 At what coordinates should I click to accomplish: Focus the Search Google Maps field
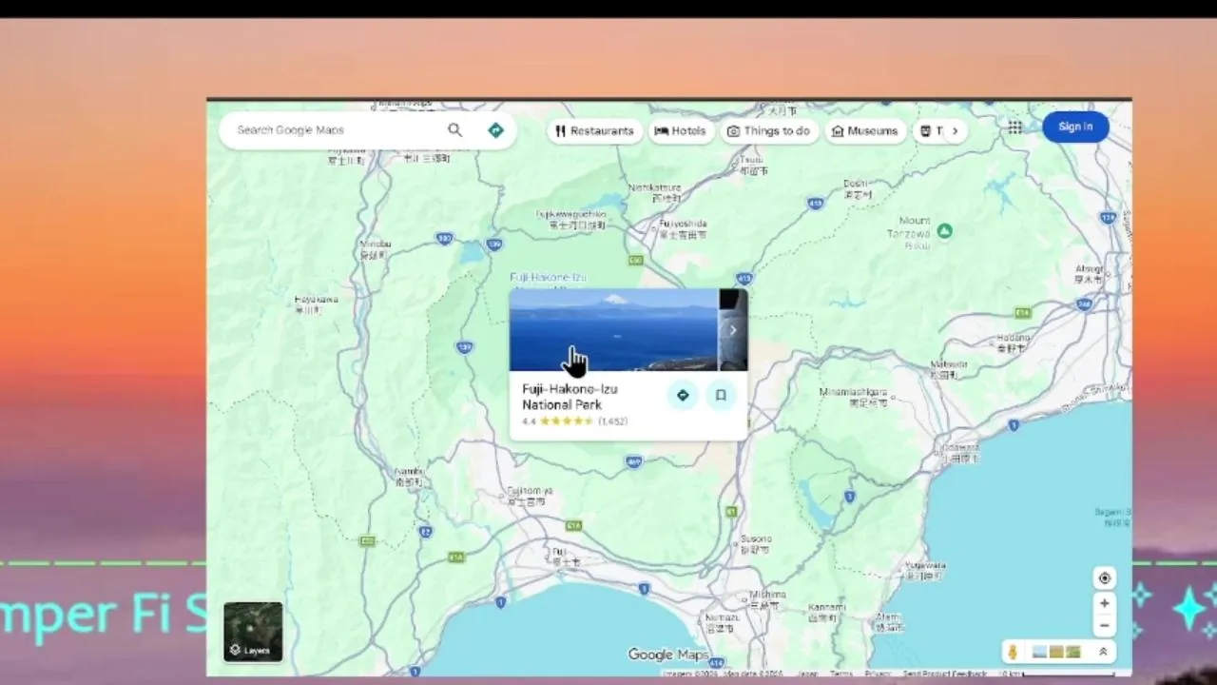[x=338, y=130]
